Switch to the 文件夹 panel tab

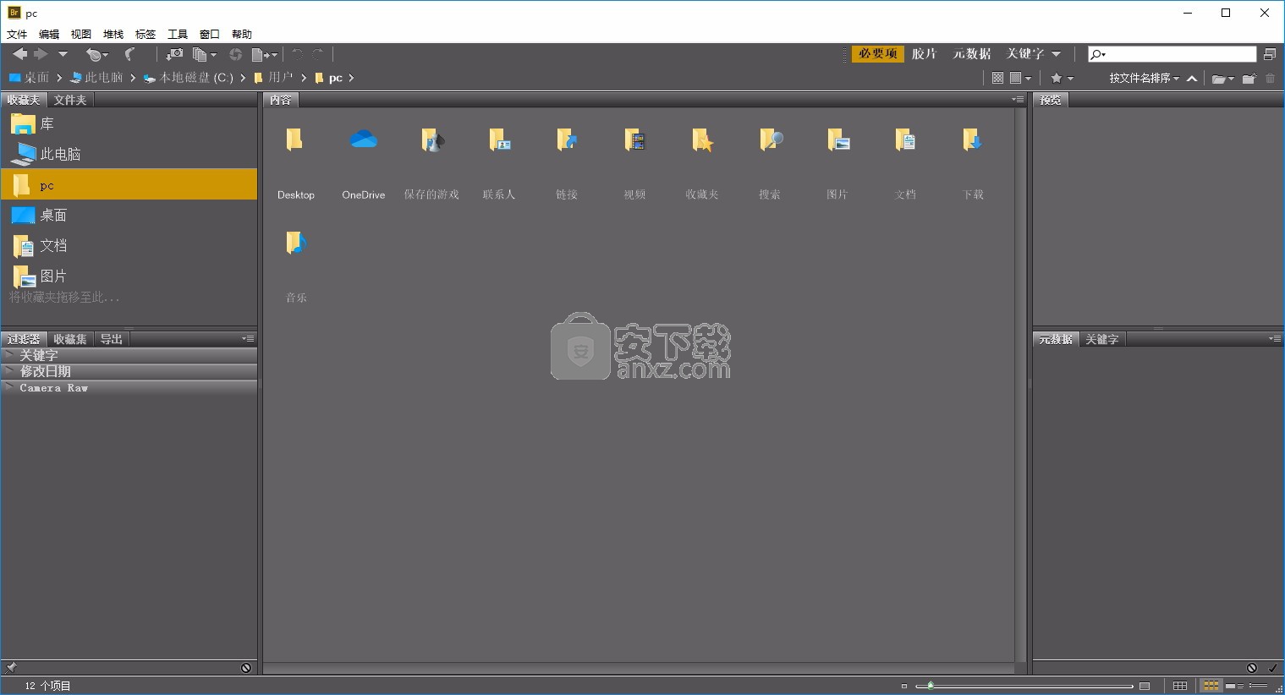point(70,100)
